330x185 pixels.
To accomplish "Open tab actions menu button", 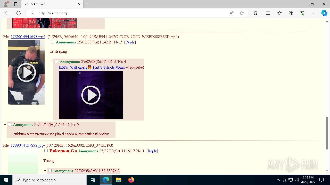I will coord(15,4).
